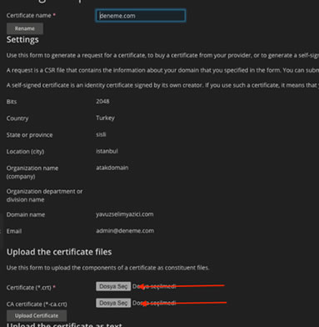Select the email admin@deneme.com
The width and height of the screenshot is (319, 327).
(x=125, y=231)
